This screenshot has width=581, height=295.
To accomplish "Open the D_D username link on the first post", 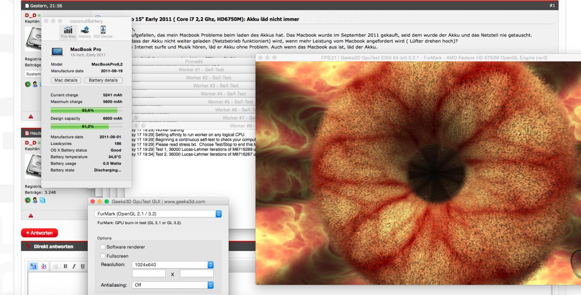I will click(30, 16).
